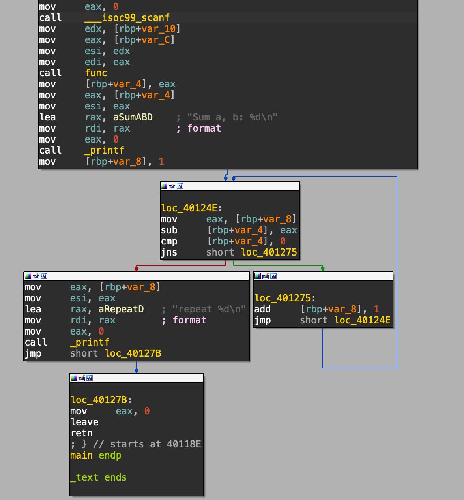Click the loc_40124E: label
Image resolution: width=464 pixels, height=500 pixels.
point(192,208)
